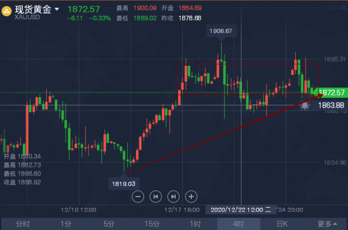The height and width of the screenshot is (230, 348).
Task: Switch to the 5分 timeframe
Action: tap(109, 224)
